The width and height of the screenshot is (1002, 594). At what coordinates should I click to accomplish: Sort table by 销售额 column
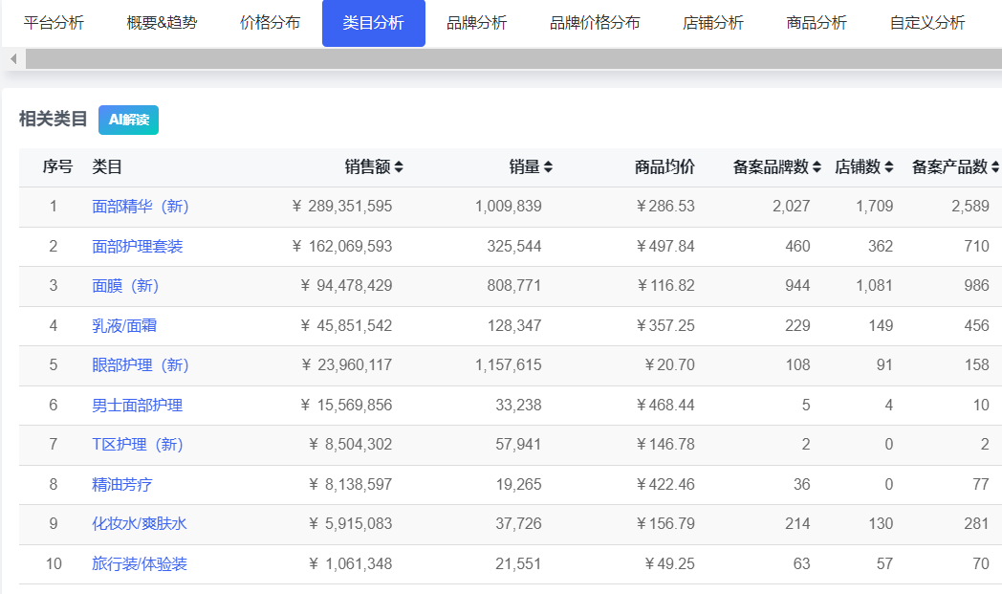point(374,166)
